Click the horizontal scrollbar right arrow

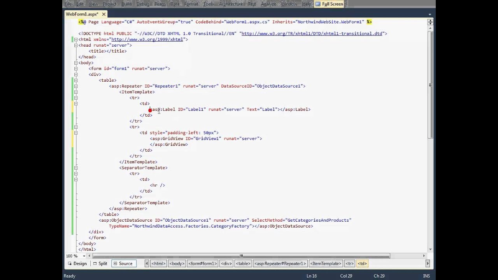click(x=424, y=256)
